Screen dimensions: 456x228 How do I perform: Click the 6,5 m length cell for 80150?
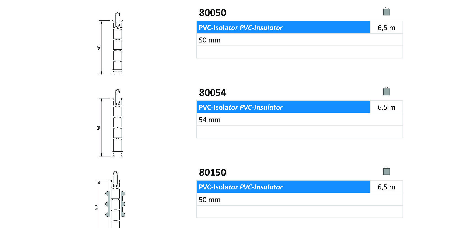click(386, 187)
